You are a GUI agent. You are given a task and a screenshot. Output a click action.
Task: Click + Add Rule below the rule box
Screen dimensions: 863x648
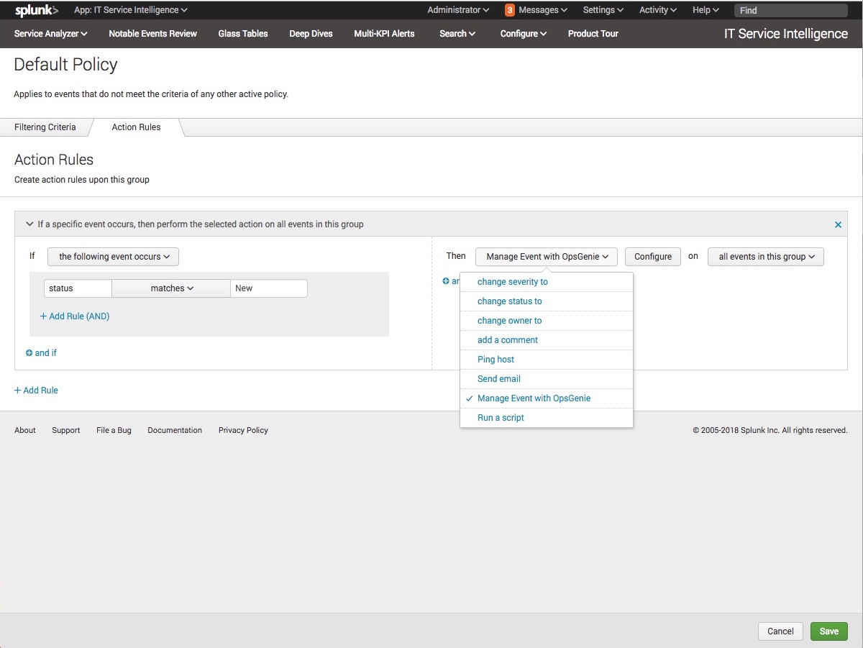(36, 391)
